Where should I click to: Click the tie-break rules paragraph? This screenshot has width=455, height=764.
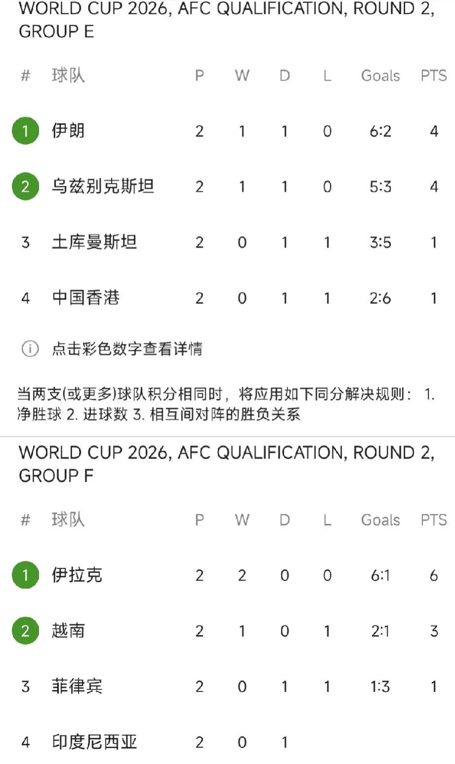(226, 404)
